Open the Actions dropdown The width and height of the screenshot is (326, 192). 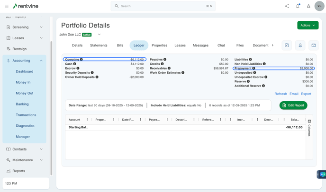308,25
